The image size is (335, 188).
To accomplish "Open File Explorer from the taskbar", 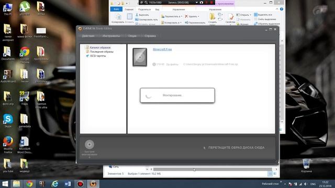I will (x=16, y=184).
